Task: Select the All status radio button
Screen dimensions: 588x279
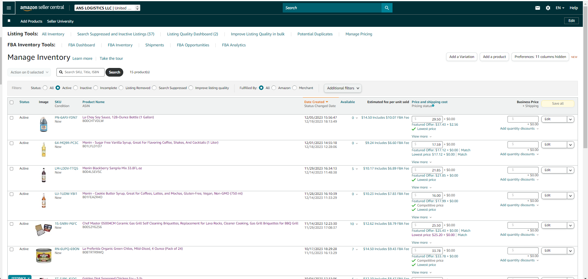Action: (45, 88)
